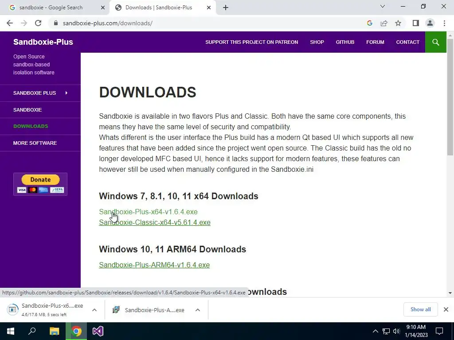Close the downloads shelf

446,309
